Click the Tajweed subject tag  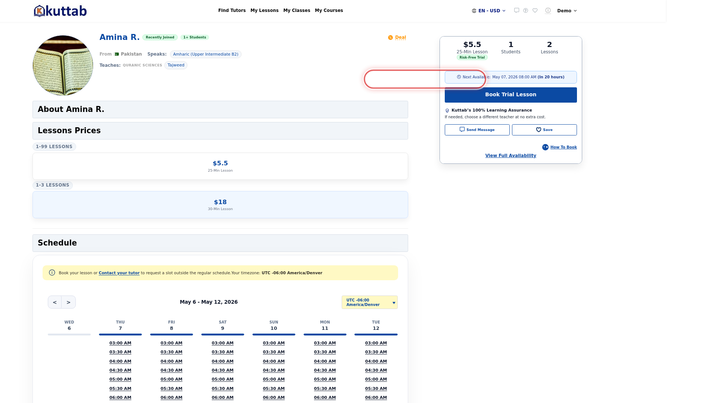176,65
